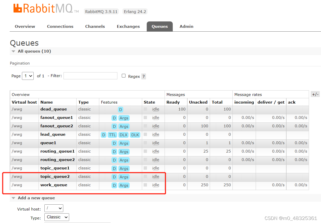Sort by deliver / get column
Viewport: 321px width, 223px height.
[271, 102]
